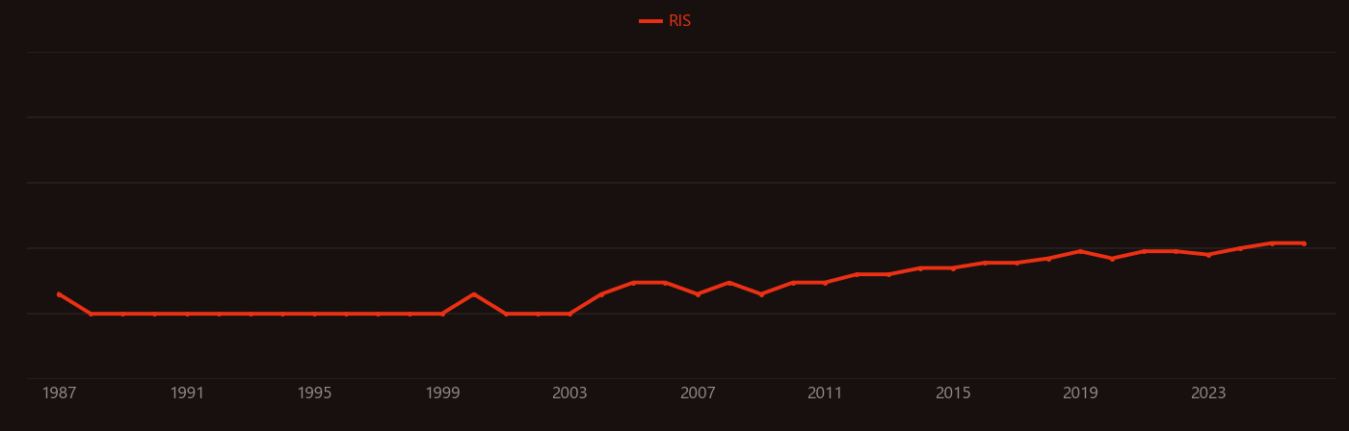Click the 1991 x-axis label
This screenshot has height=431, width=1349.
[x=187, y=393]
